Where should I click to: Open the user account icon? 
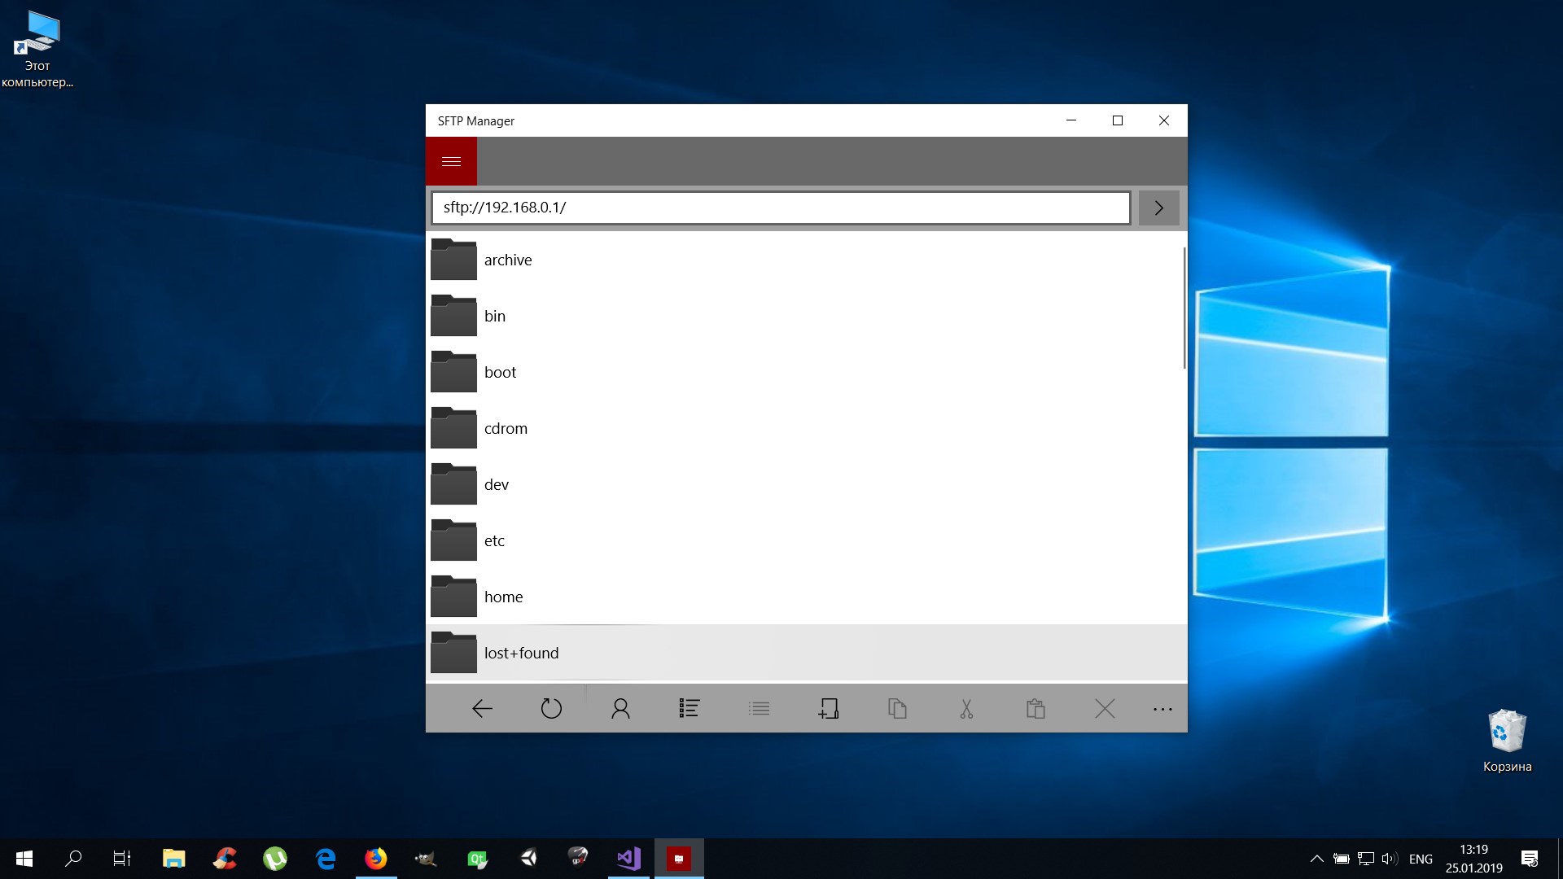click(x=620, y=709)
